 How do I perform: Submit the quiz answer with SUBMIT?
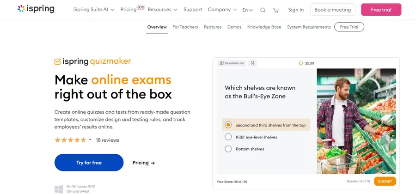point(385,181)
